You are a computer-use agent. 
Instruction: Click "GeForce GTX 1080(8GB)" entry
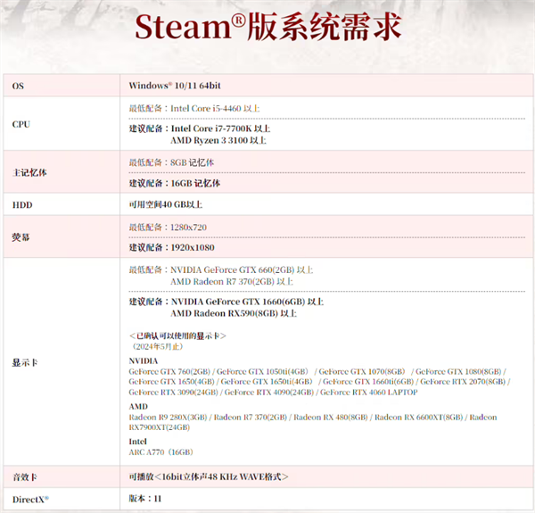click(458, 372)
